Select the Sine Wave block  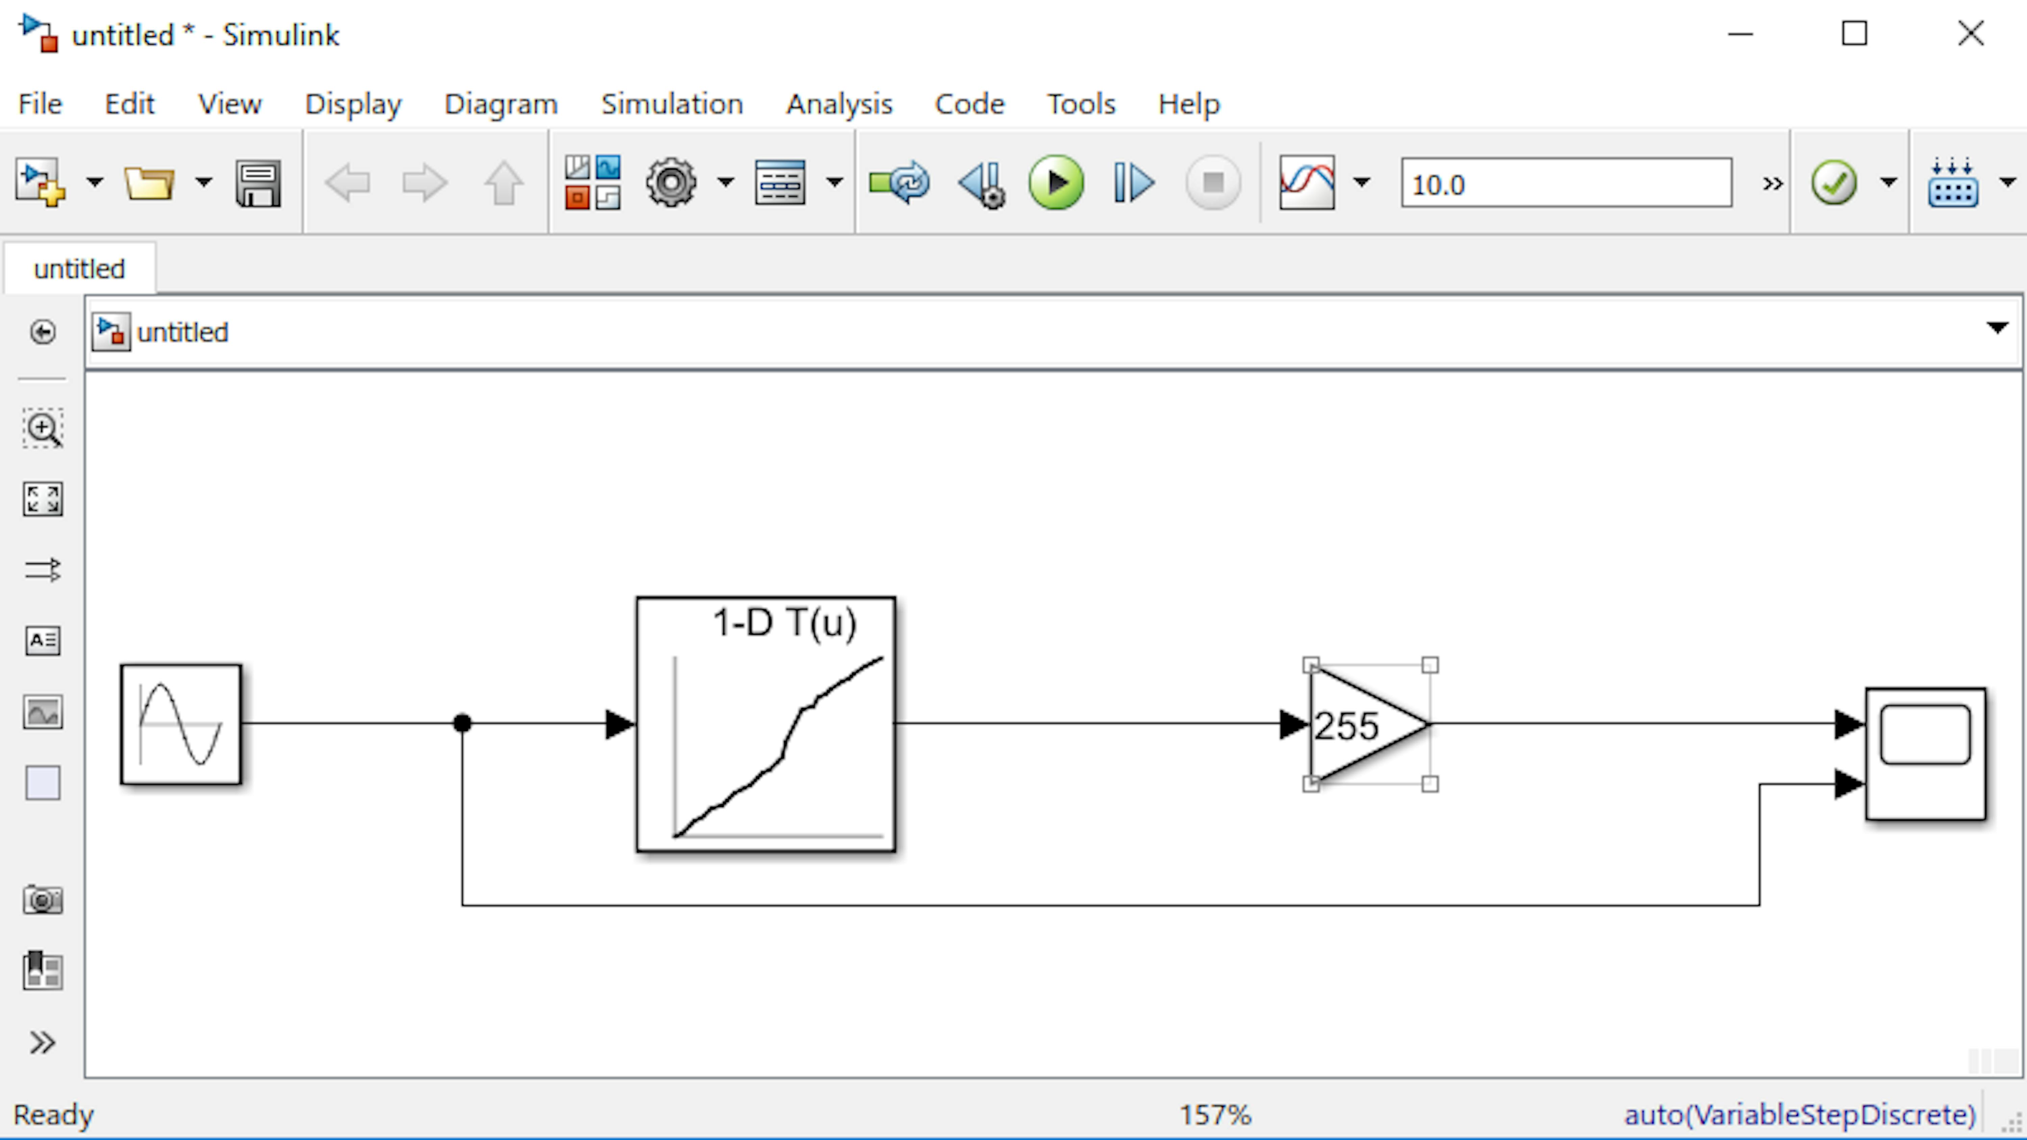181,724
